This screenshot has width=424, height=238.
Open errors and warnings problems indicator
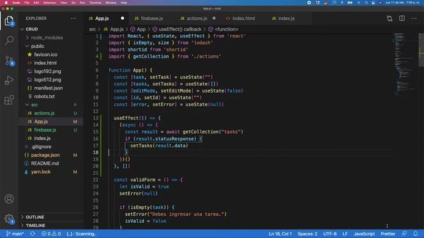[x=51, y=233]
